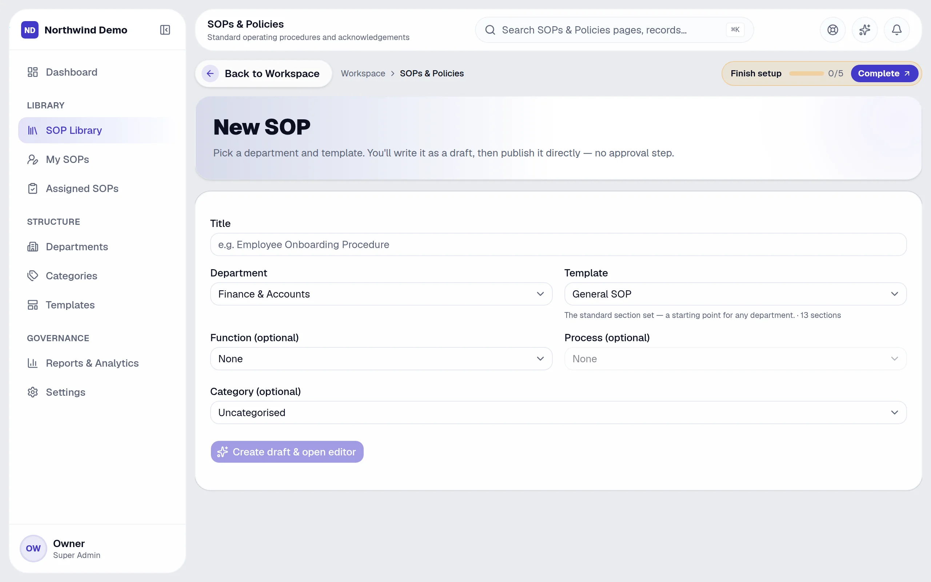The height and width of the screenshot is (582, 931).
Task: Click the OW owner avatar
Action: click(33, 549)
